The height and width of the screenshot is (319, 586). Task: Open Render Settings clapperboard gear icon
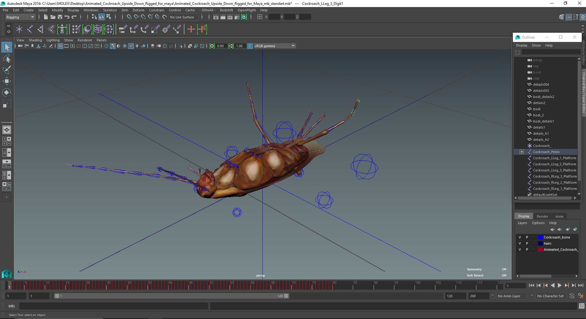pos(237,17)
